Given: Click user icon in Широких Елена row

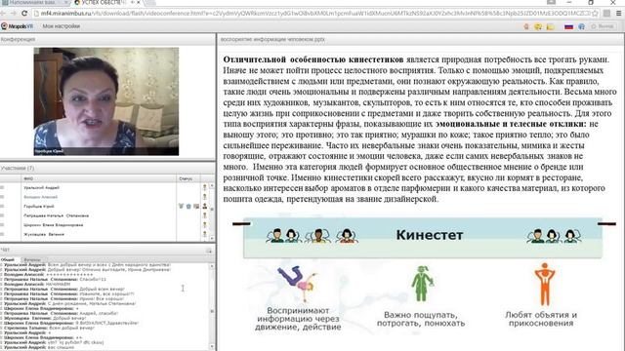Looking at the screenshot, I should point(205,225).
